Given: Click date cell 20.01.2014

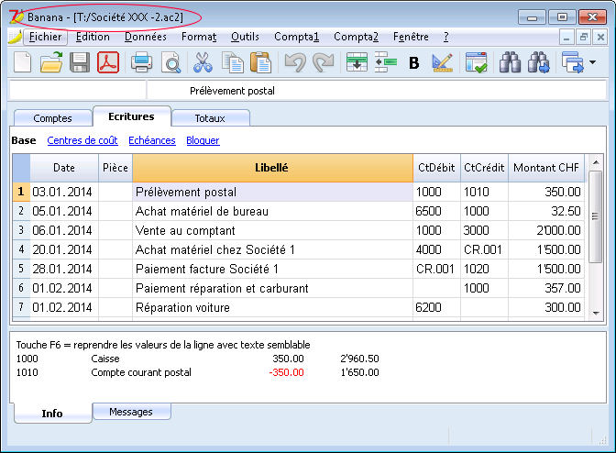Looking at the screenshot, I should point(64,249).
